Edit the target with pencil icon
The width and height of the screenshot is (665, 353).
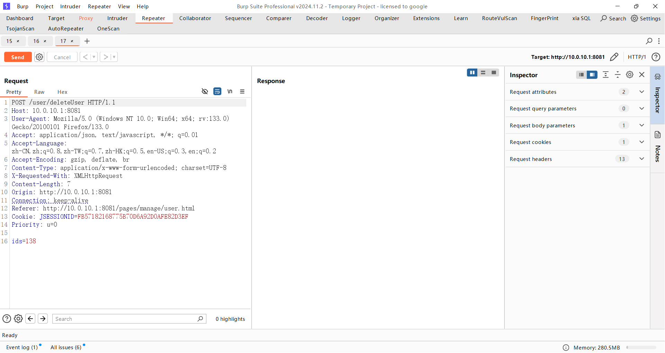pos(614,57)
